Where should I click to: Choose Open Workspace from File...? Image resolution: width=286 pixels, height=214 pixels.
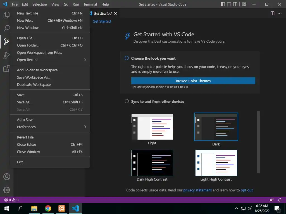point(50,52)
